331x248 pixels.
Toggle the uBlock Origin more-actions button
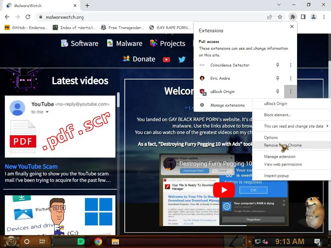pos(291,91)
